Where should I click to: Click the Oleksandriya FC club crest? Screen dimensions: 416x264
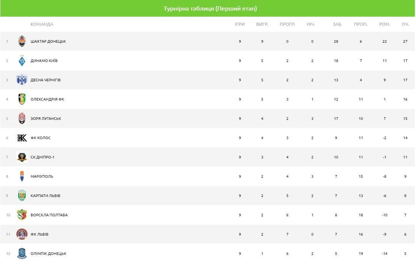point(22,99)
